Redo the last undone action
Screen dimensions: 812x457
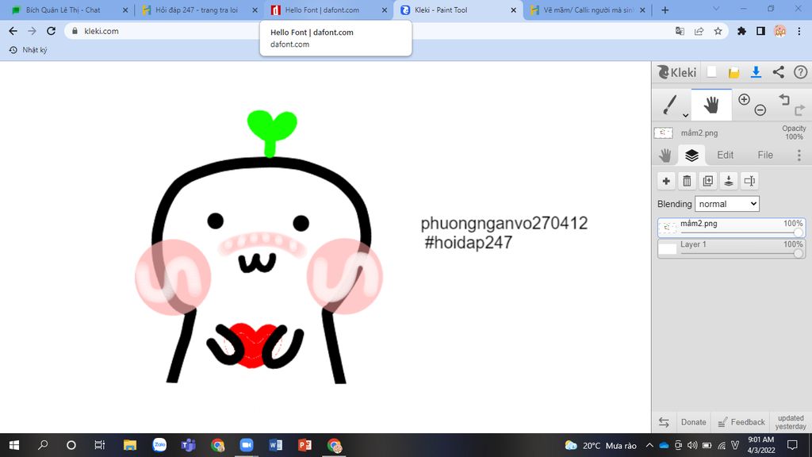coord(799,109)
